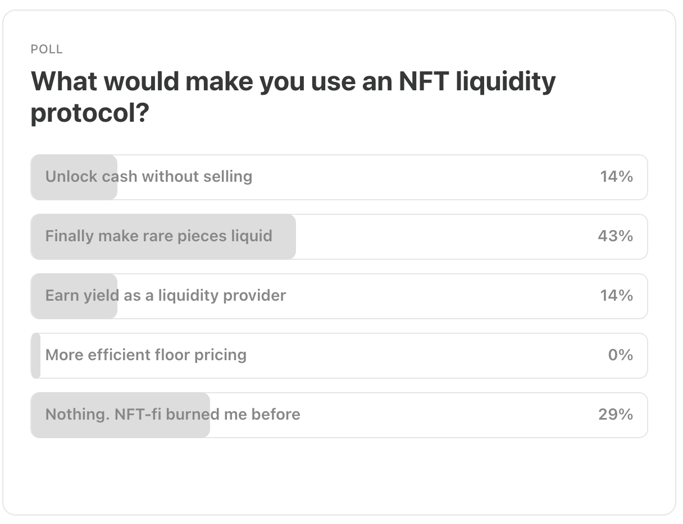Click the gray fill bar of 'Earn yield' row
The height and width of the screenshot is (524, 683).
(74, 296)
